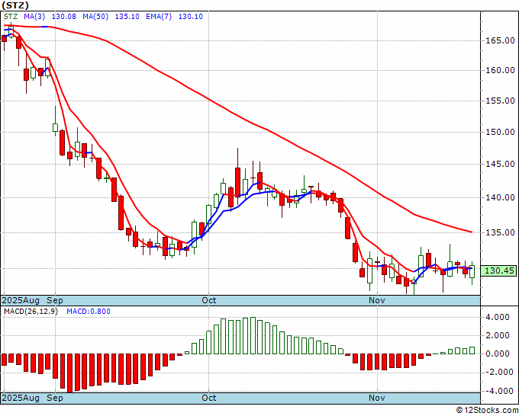This screenshot has height=416, width=519.
Task: Click Oct on the price chart date axis
Action: (209, 300)
